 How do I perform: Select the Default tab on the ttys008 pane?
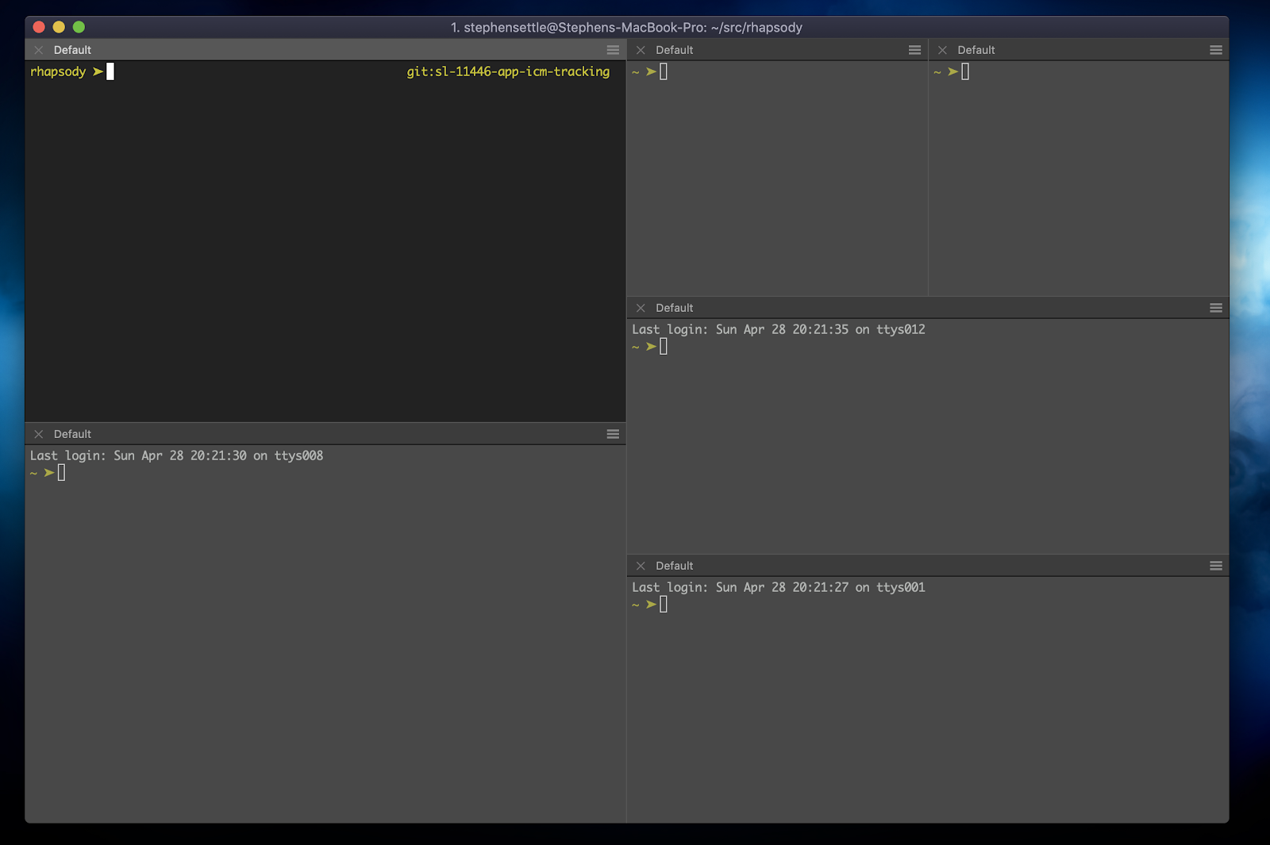[72, 434]
